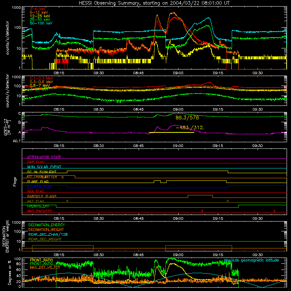Click the '0.8-7 MeV' legend label

(x=40, y=85)
